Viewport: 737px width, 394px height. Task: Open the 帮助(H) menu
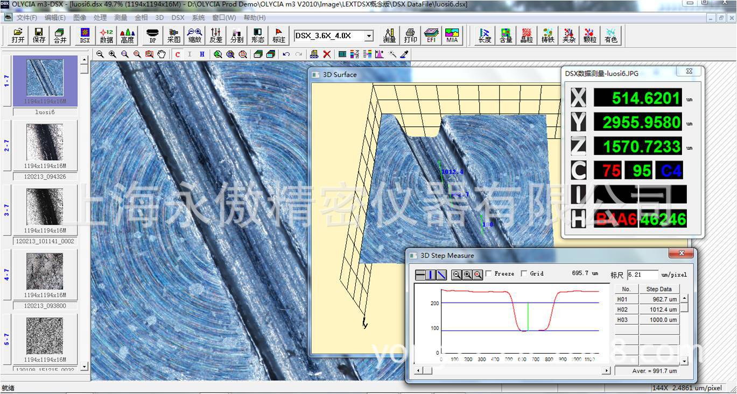[x=255, y=17]
